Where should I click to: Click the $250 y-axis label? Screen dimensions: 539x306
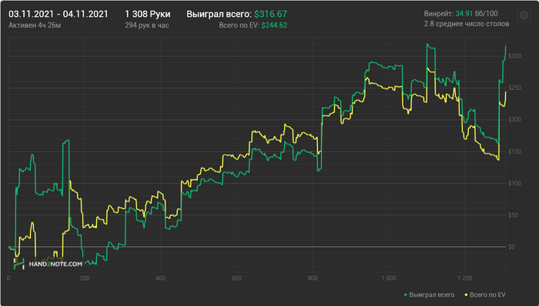[514, 88]
